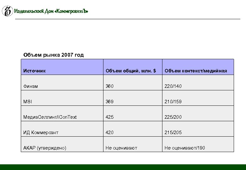Click the Источник column header

point(62,67)
